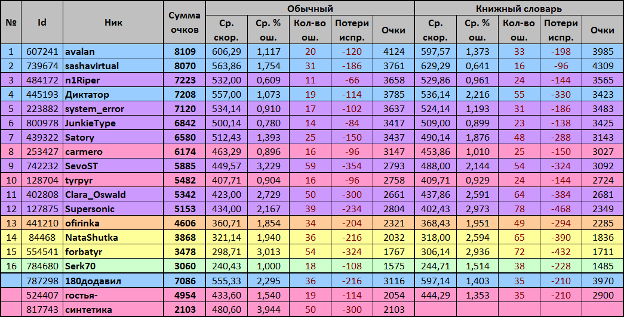Click Книжный словарь speed 444,29
The width and height of the screenshot is (624, 317).
(435, 296)
